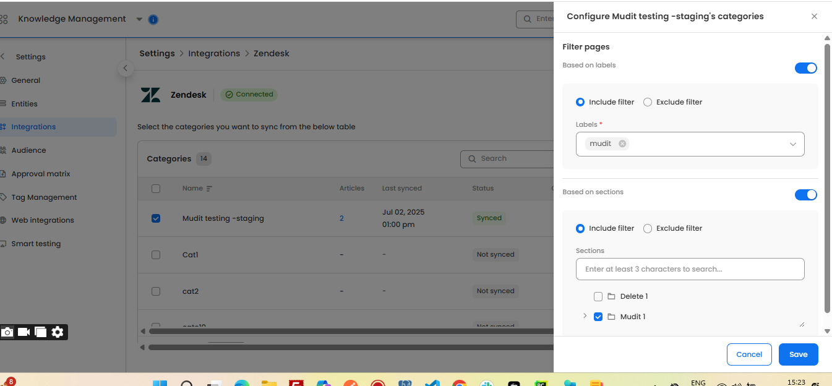Viewport: 832px width, 386px height.
Task: Turn off the Based on sections toggle
Action: click(x=806, y=195)
